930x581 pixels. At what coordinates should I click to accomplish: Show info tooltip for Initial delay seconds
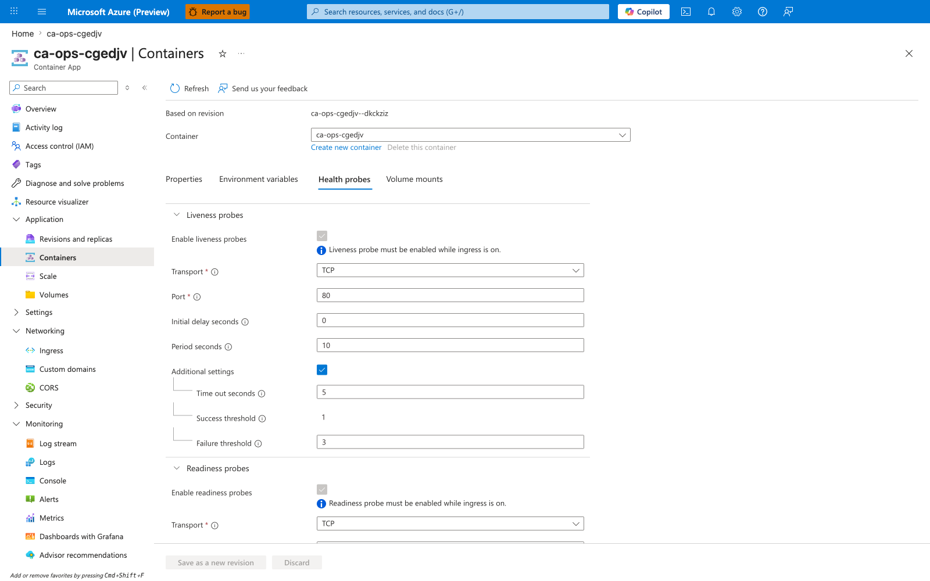click(x=245, y=322)
